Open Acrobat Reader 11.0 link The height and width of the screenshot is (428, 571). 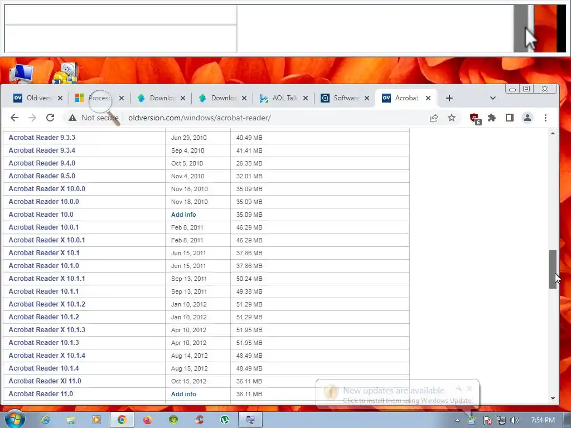[x=41, y=394]
